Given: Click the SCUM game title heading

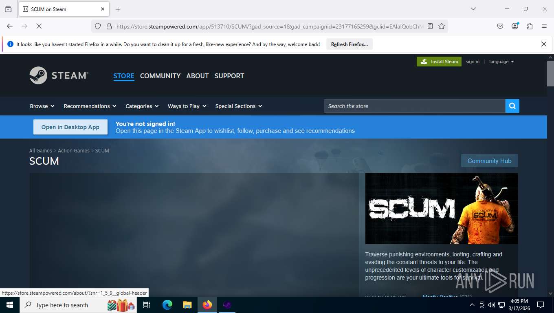Looking at the screenshot, I should [44, 161].
